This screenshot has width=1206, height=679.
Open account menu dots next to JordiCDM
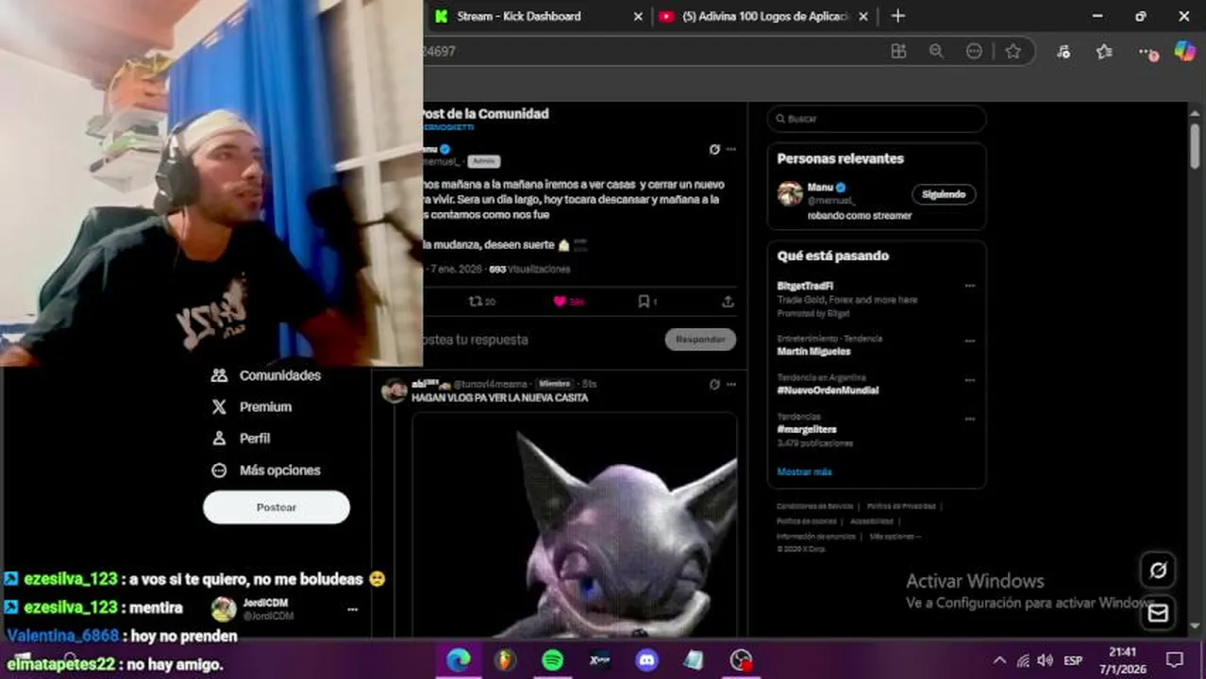point(352,609)
